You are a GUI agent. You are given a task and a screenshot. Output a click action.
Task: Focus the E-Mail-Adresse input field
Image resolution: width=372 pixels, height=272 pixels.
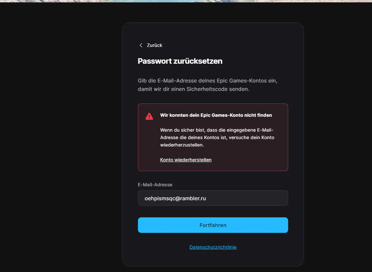click(x=213, y=198)
